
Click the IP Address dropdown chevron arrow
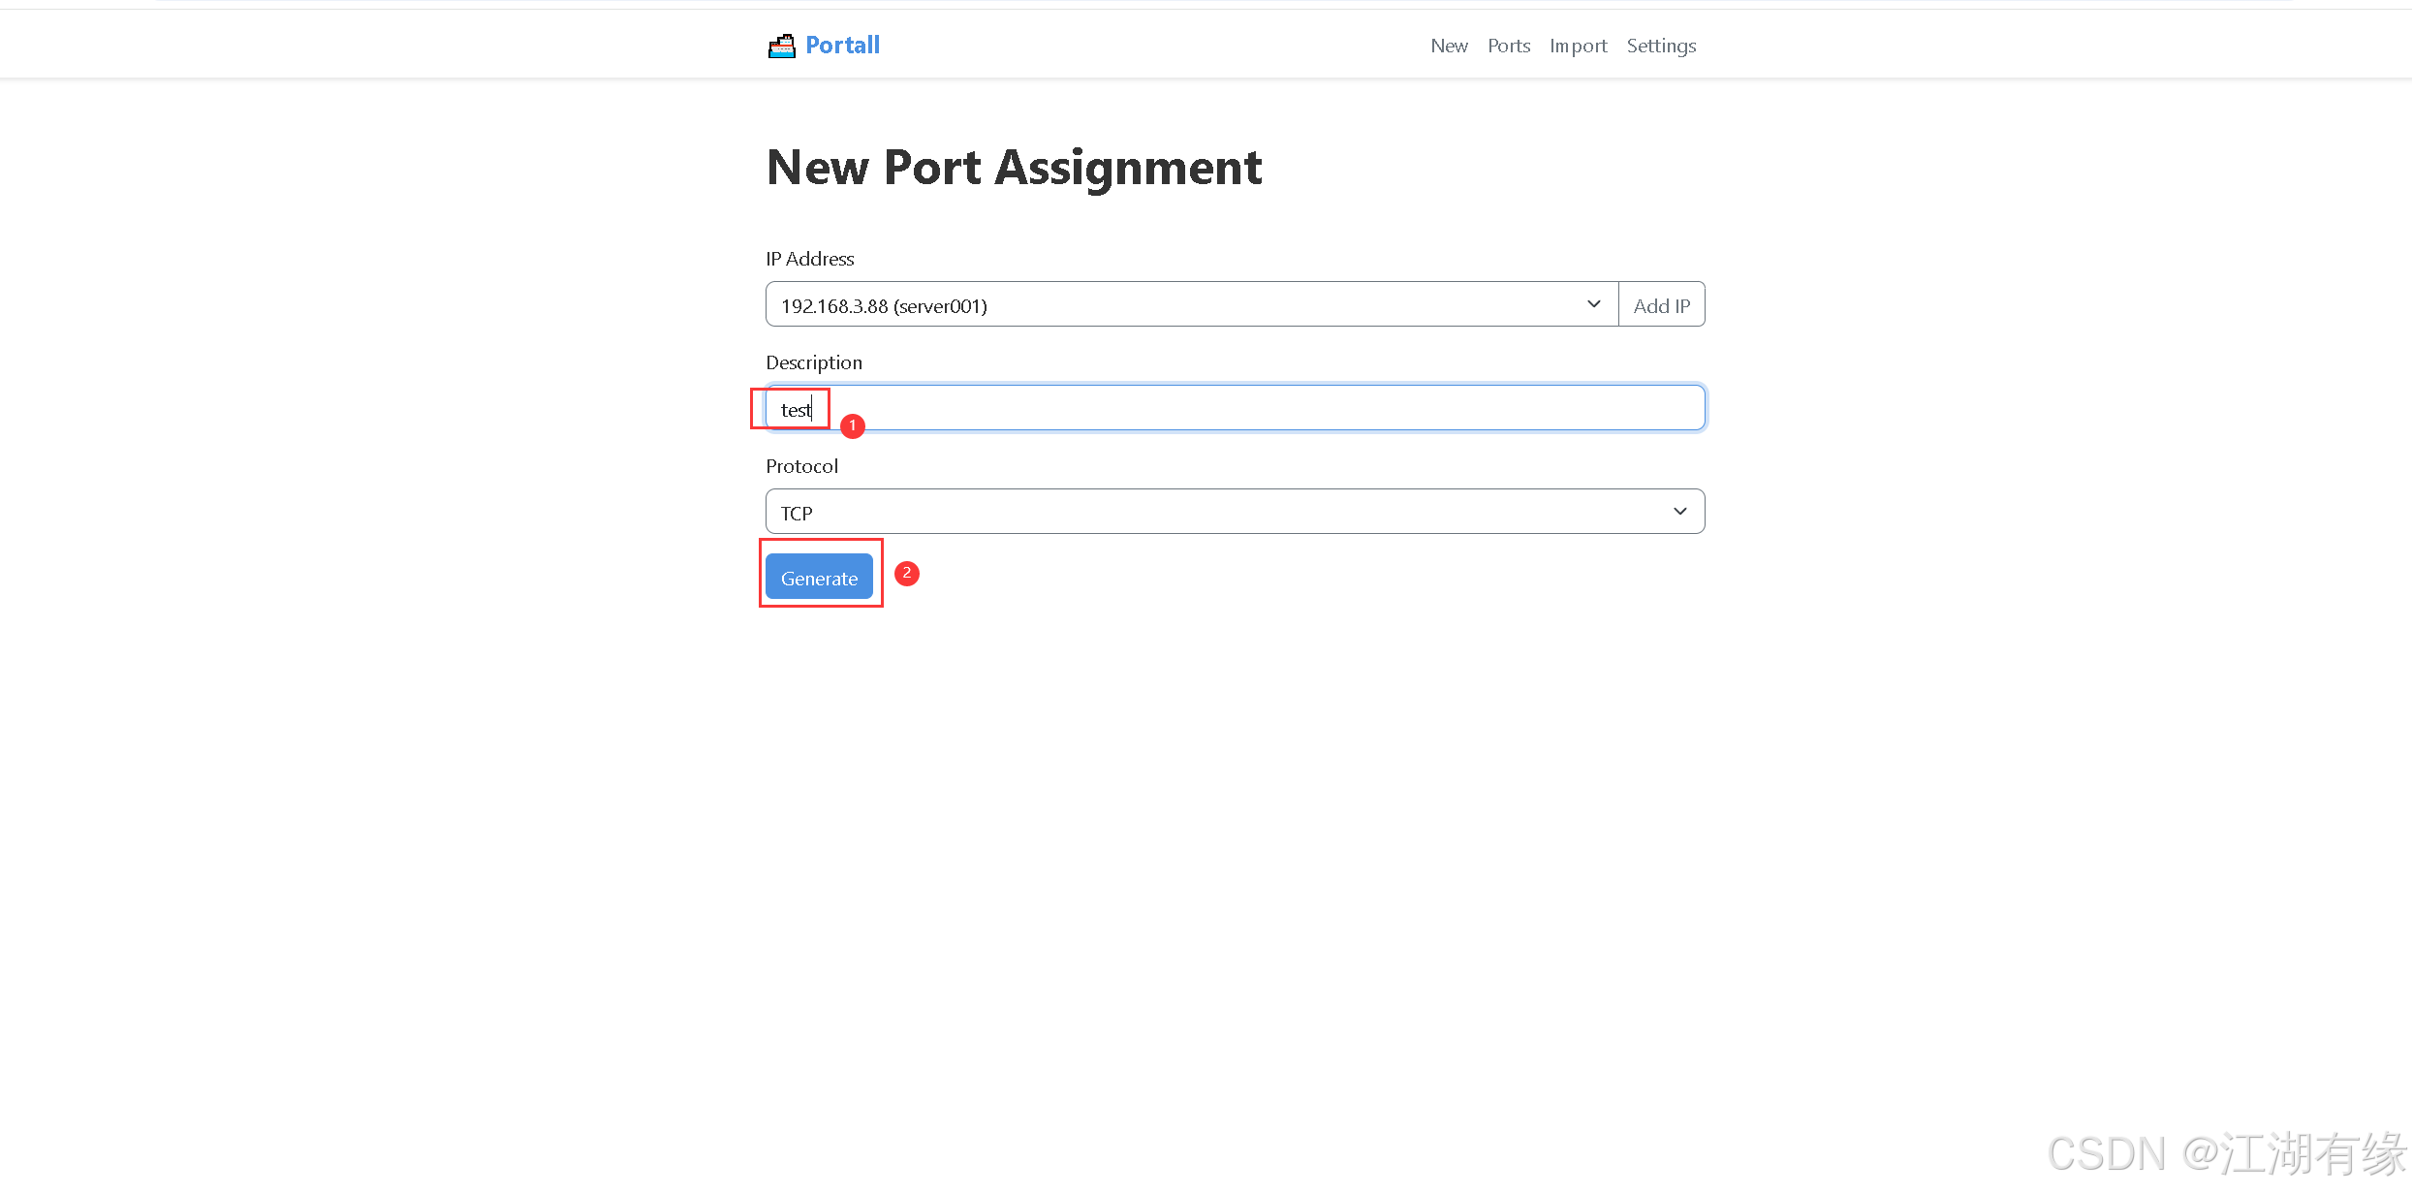point(1592,303)
